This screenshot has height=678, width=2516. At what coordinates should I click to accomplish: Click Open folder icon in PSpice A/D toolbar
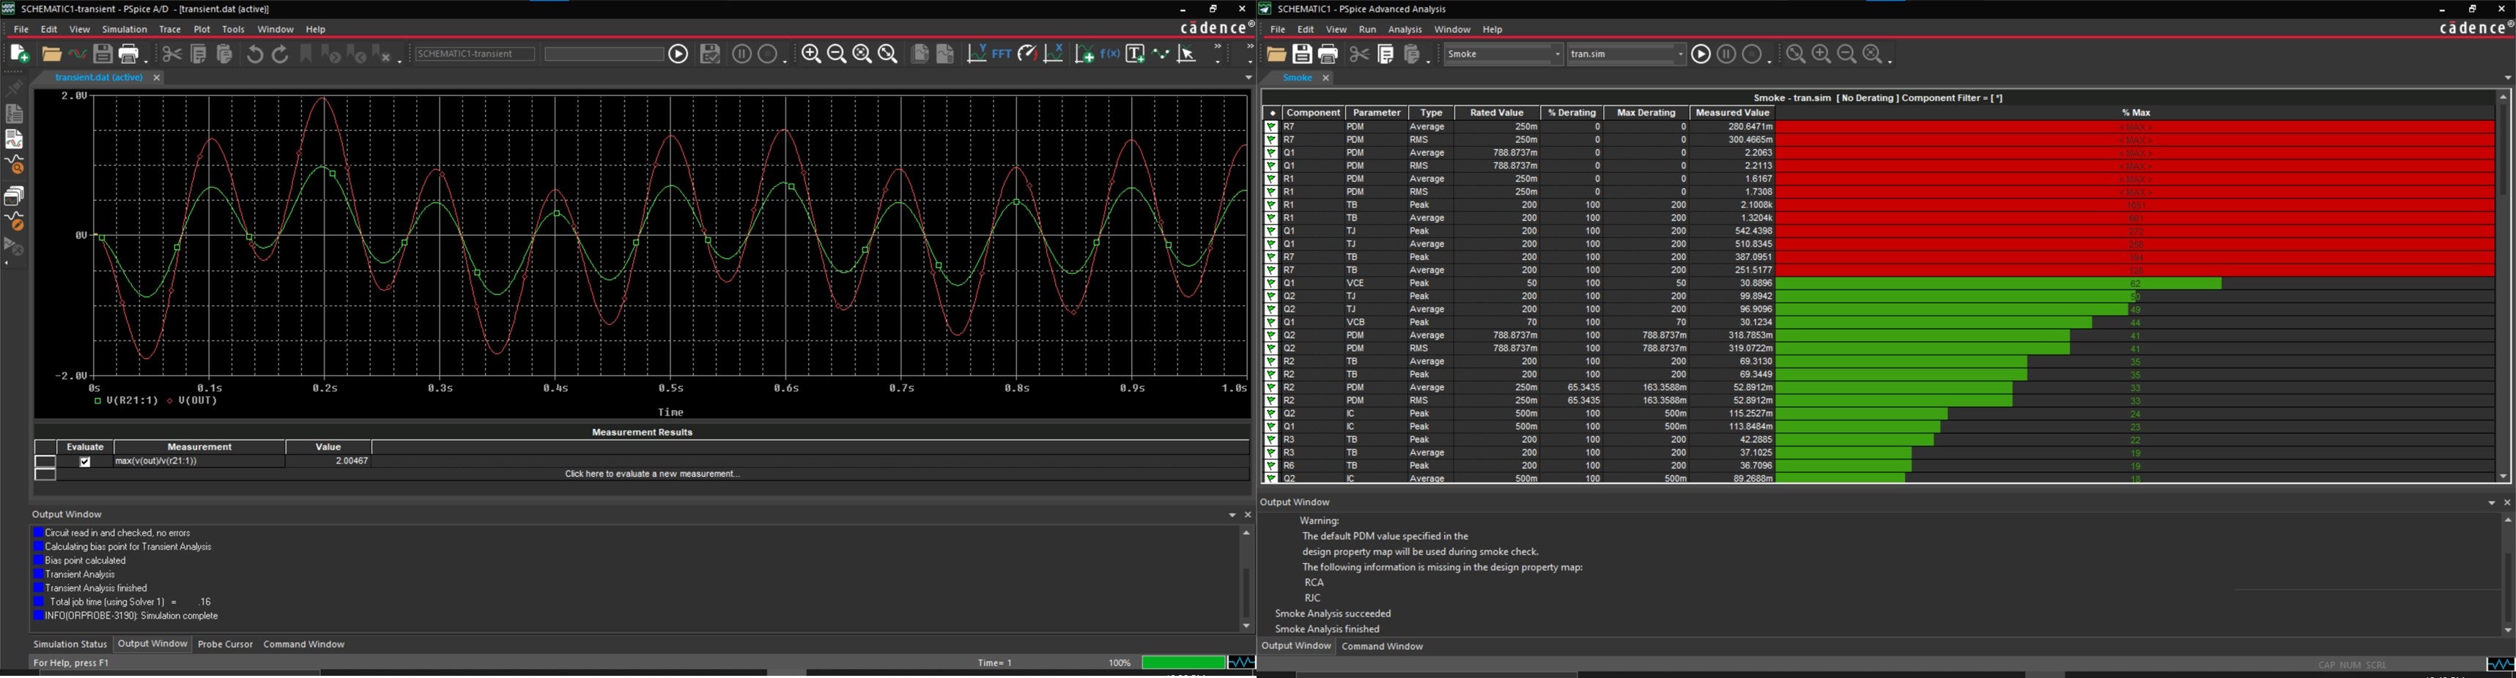click(x=51, y=55)
